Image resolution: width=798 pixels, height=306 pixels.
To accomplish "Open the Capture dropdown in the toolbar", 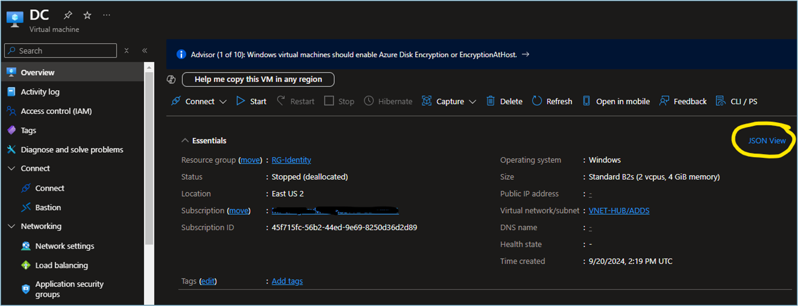I will click(449, 101).
